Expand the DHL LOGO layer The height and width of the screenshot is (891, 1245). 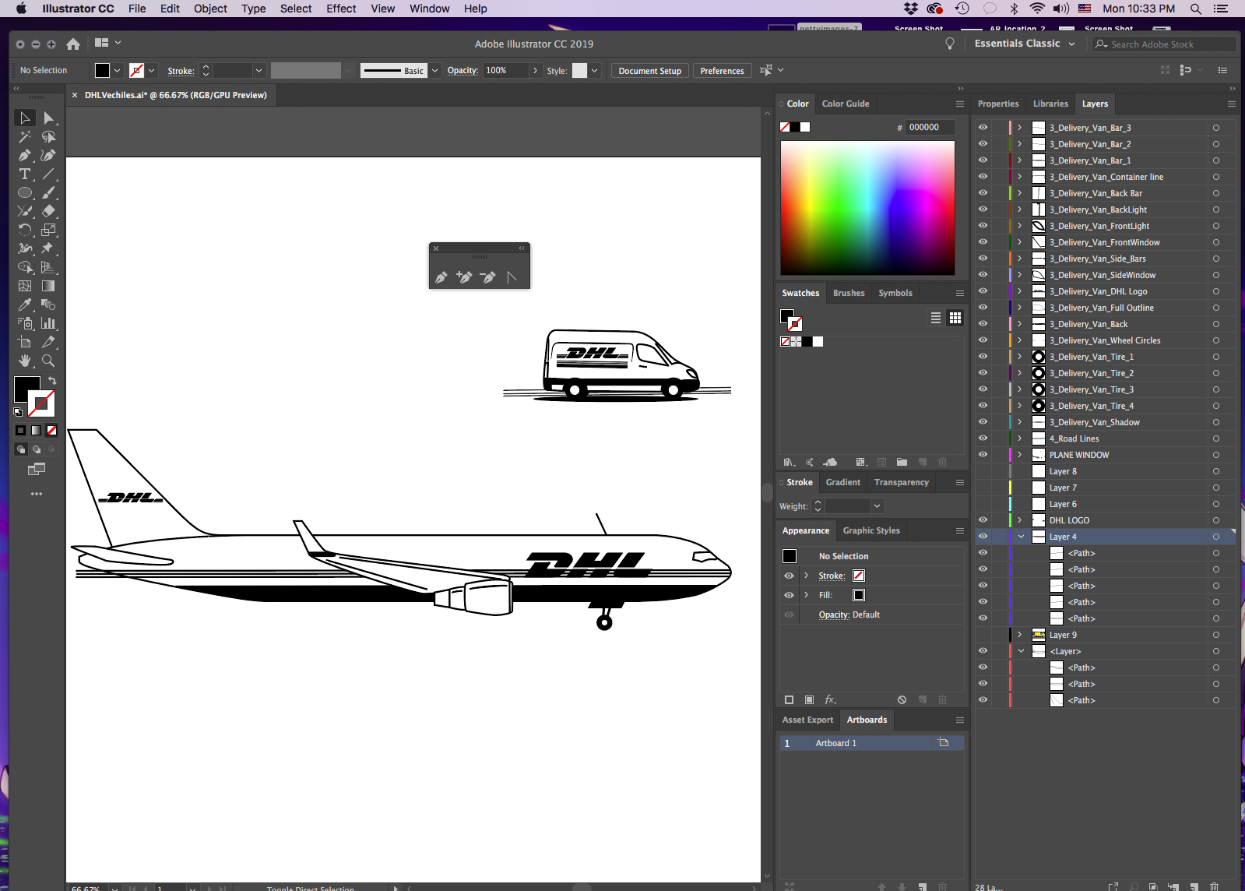1019,520
